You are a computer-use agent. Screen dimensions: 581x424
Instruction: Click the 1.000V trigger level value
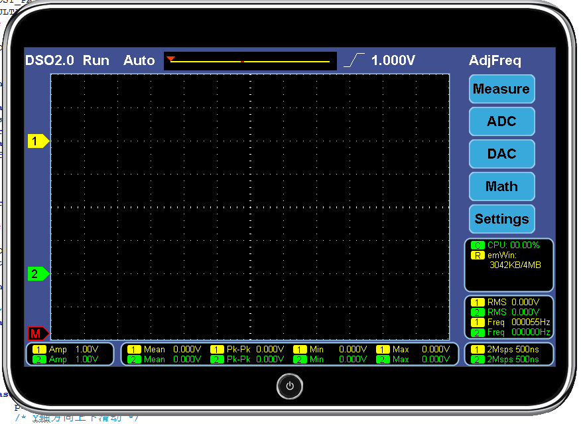tap(393, 60)
